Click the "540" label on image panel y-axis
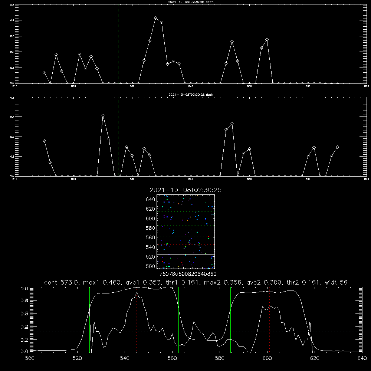The image size is (371, 371). 151,247
